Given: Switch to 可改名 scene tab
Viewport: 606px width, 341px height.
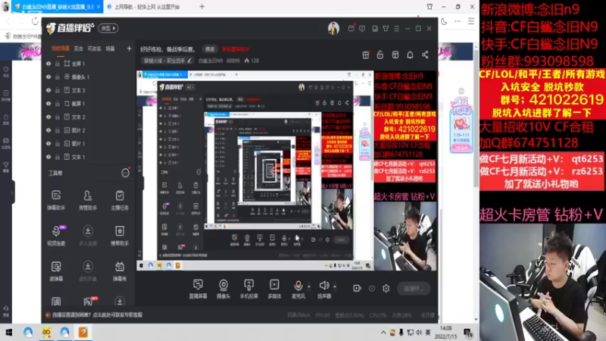Looking at the screenshot, I should tap(94, 48).
